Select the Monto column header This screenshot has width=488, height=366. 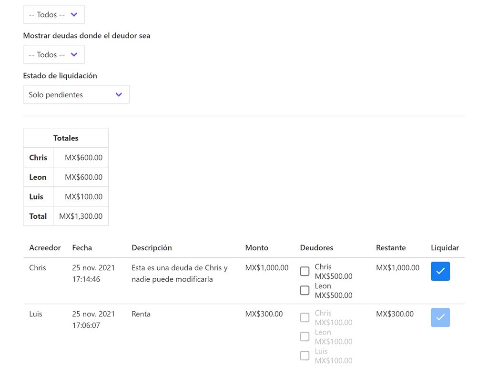pyautogui.click(x=256, y=248)
